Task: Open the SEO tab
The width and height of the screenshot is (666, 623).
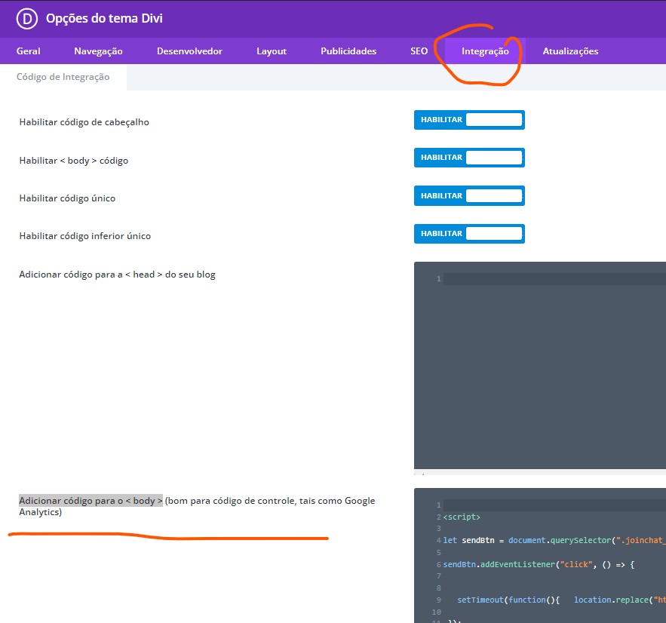Action: click(x=419, y=51)
